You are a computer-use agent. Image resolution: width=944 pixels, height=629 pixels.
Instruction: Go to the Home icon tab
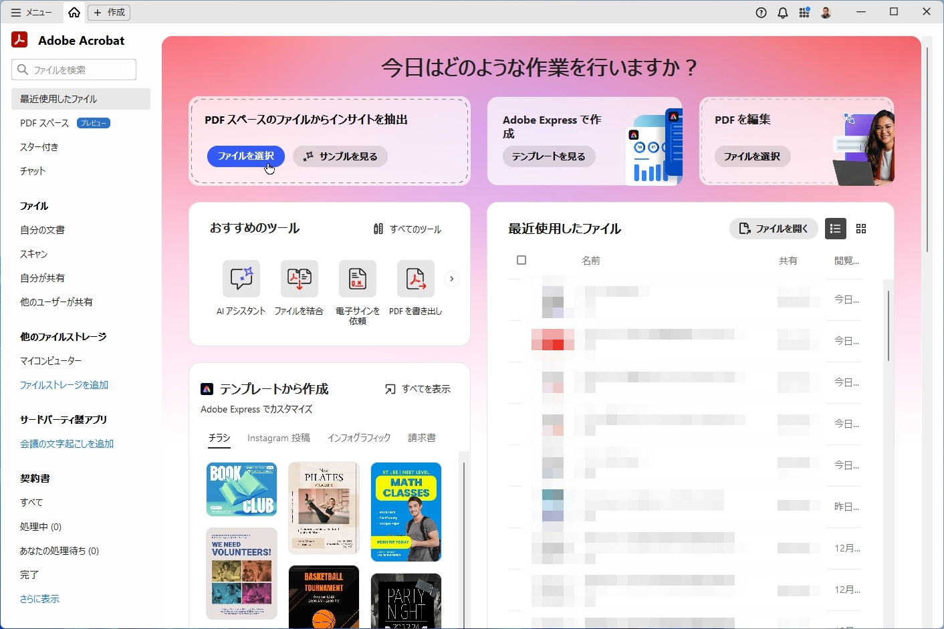tap(74, 12)
